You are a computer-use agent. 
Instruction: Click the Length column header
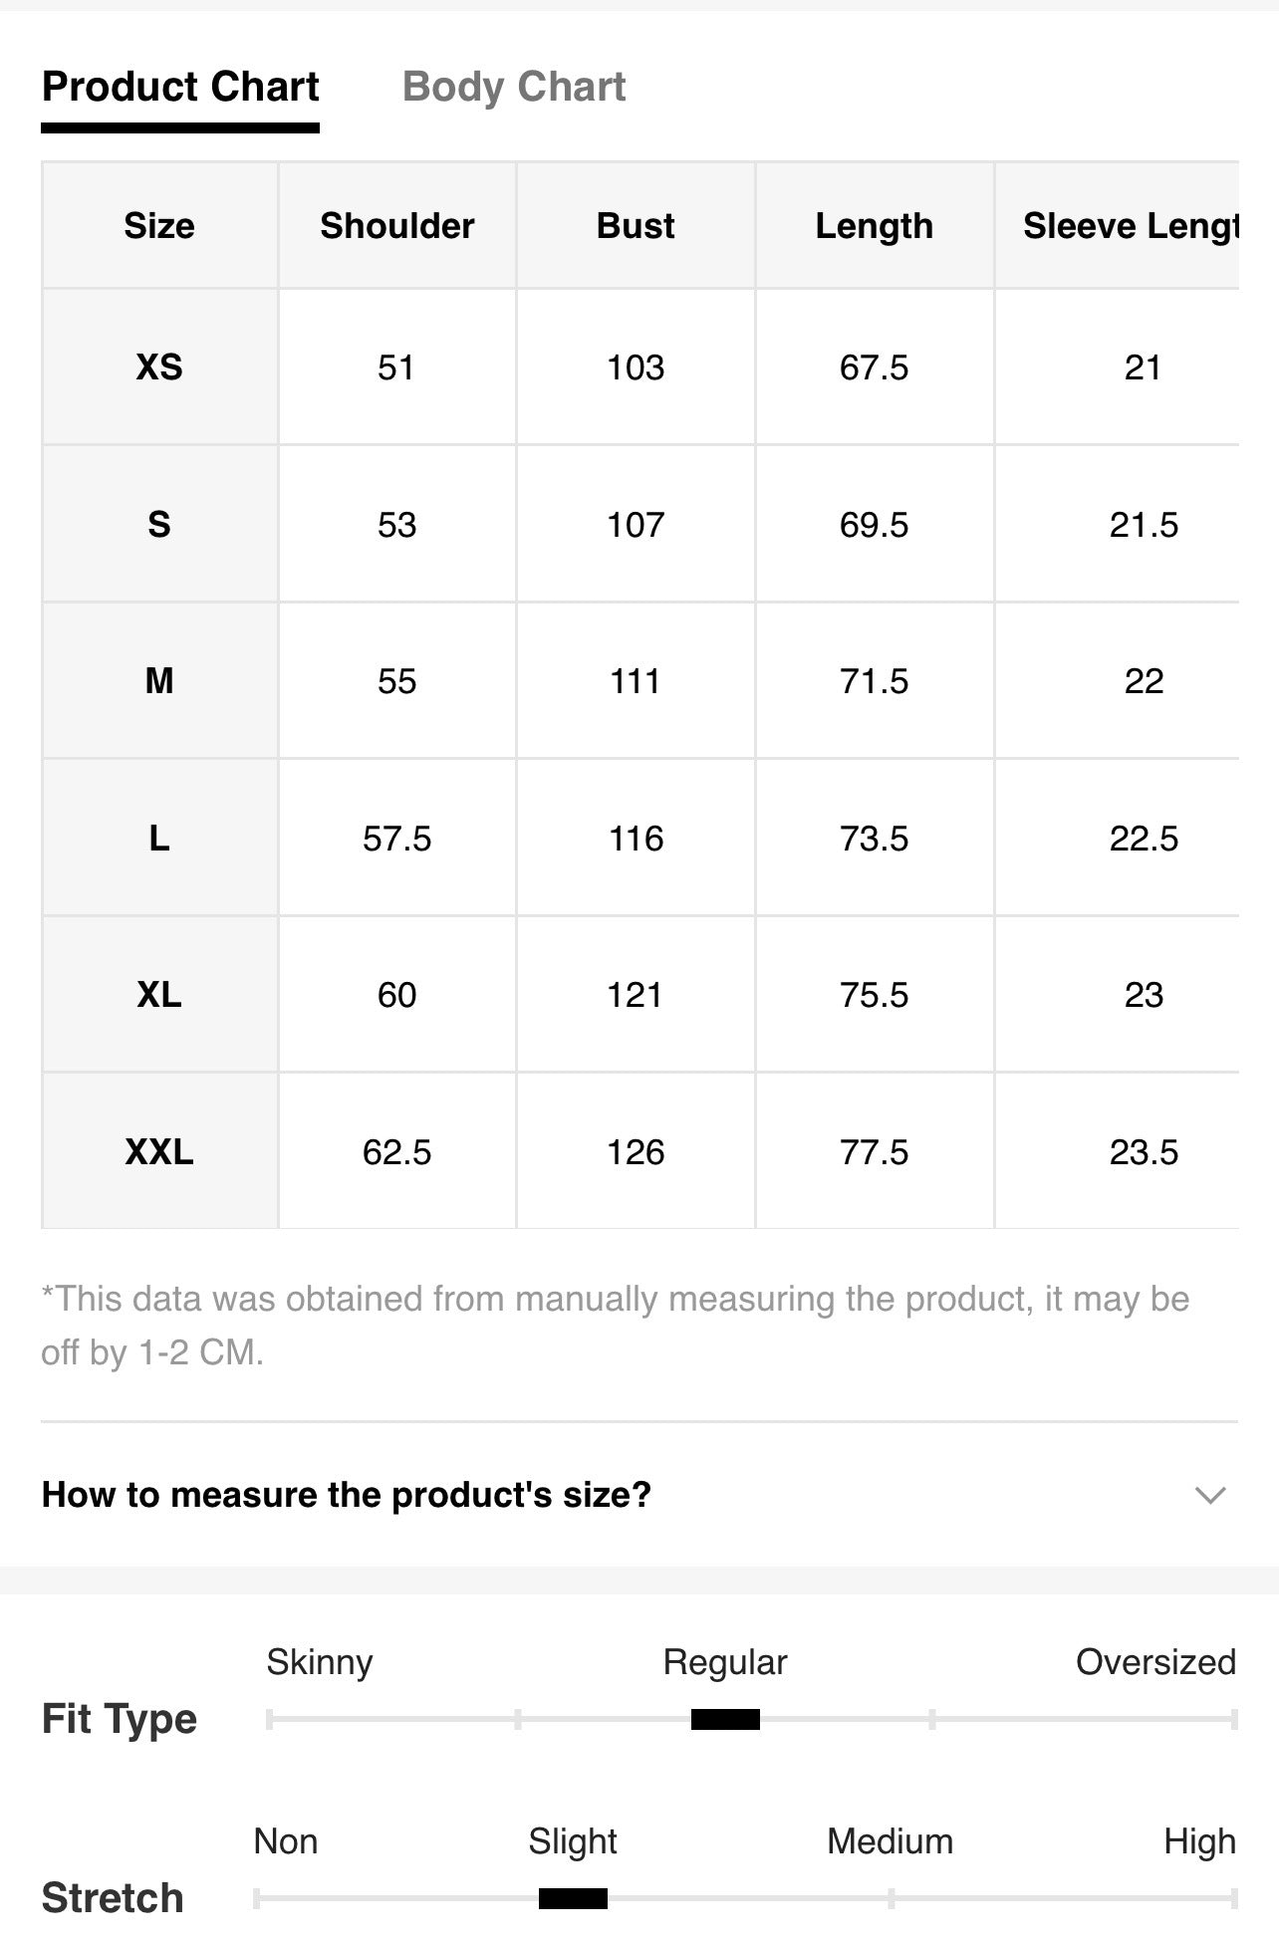click(x=875, y=226)
